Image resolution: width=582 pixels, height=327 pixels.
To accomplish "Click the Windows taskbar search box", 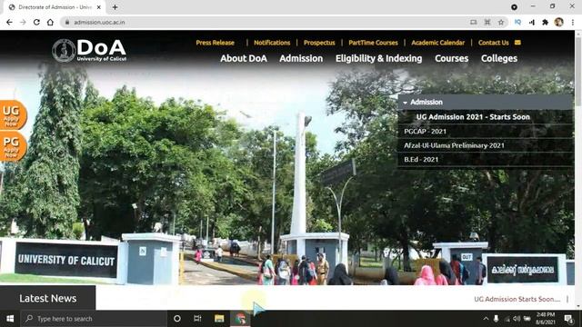I will tap(94, 319).
